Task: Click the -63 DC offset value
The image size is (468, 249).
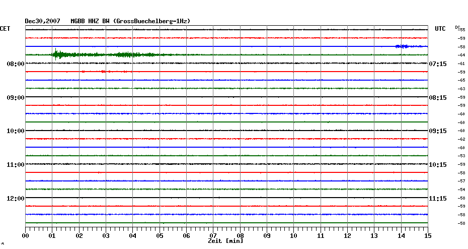Action: tap(461, 89)
